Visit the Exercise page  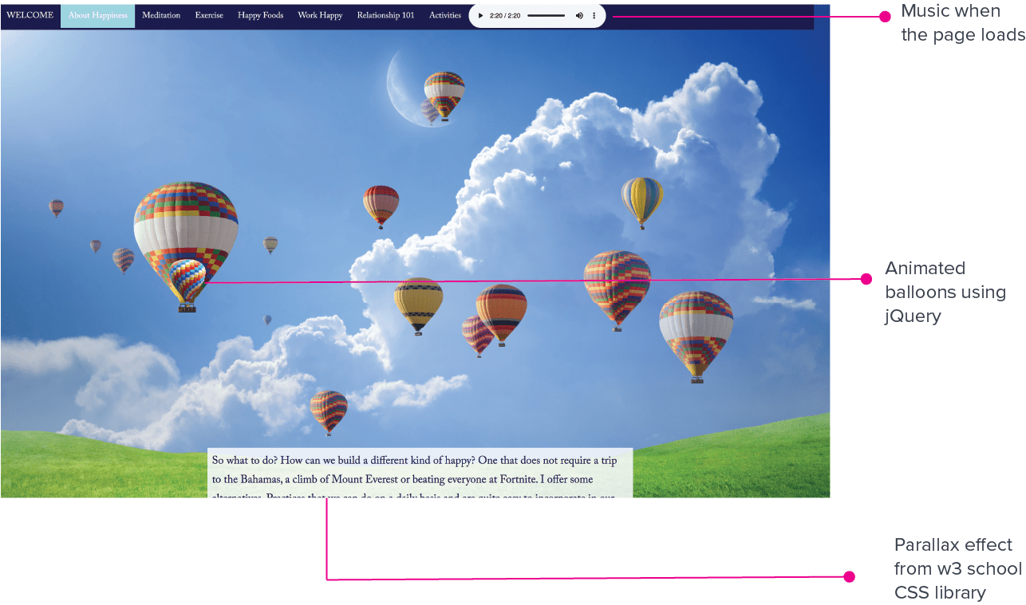pyautogui.click(x=209, y=14)
